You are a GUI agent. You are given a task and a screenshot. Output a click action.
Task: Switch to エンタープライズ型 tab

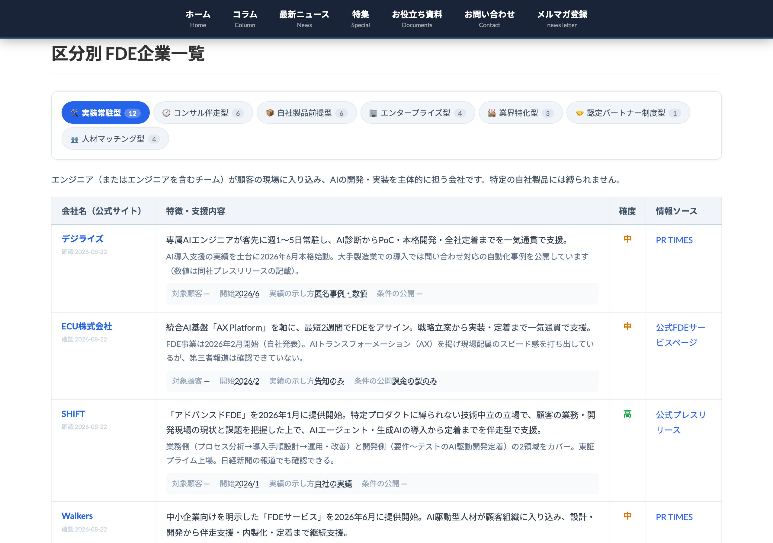[x=418, y=113]
